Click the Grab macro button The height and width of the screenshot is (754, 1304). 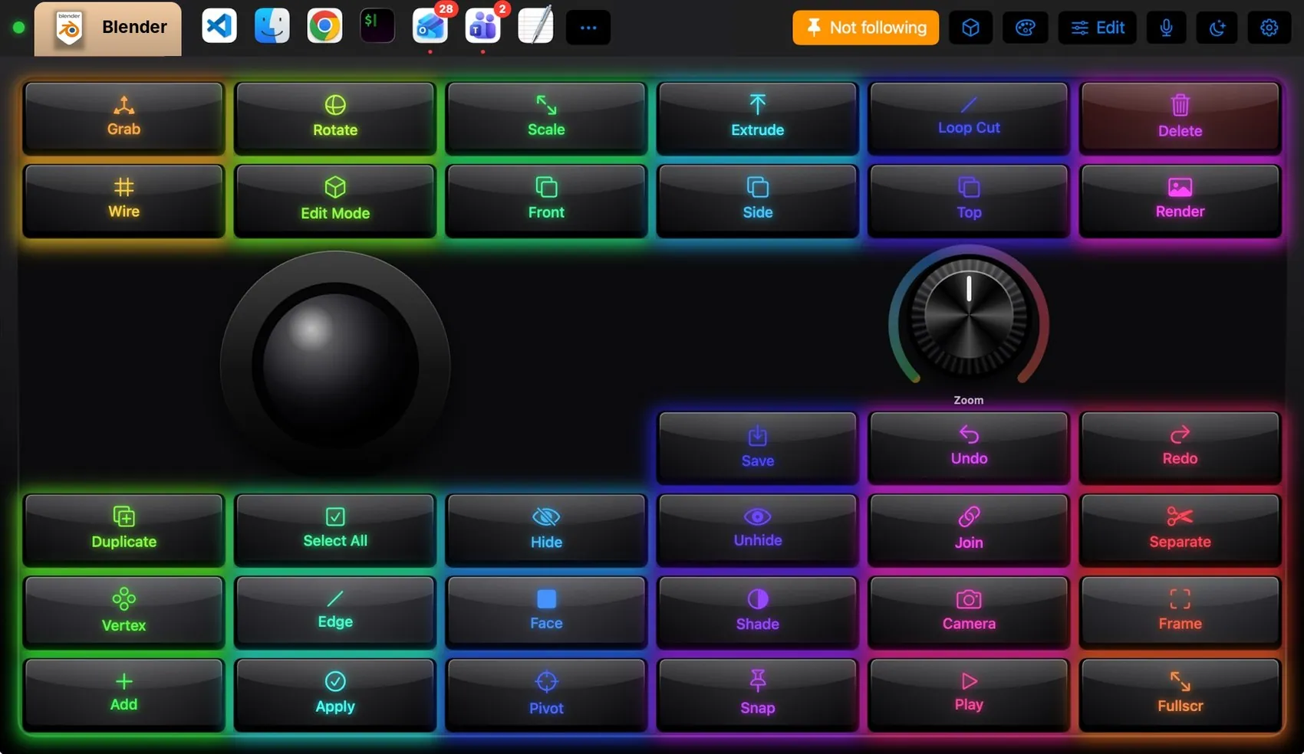123,118
